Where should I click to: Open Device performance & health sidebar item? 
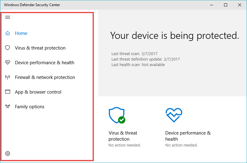(45, 63)
